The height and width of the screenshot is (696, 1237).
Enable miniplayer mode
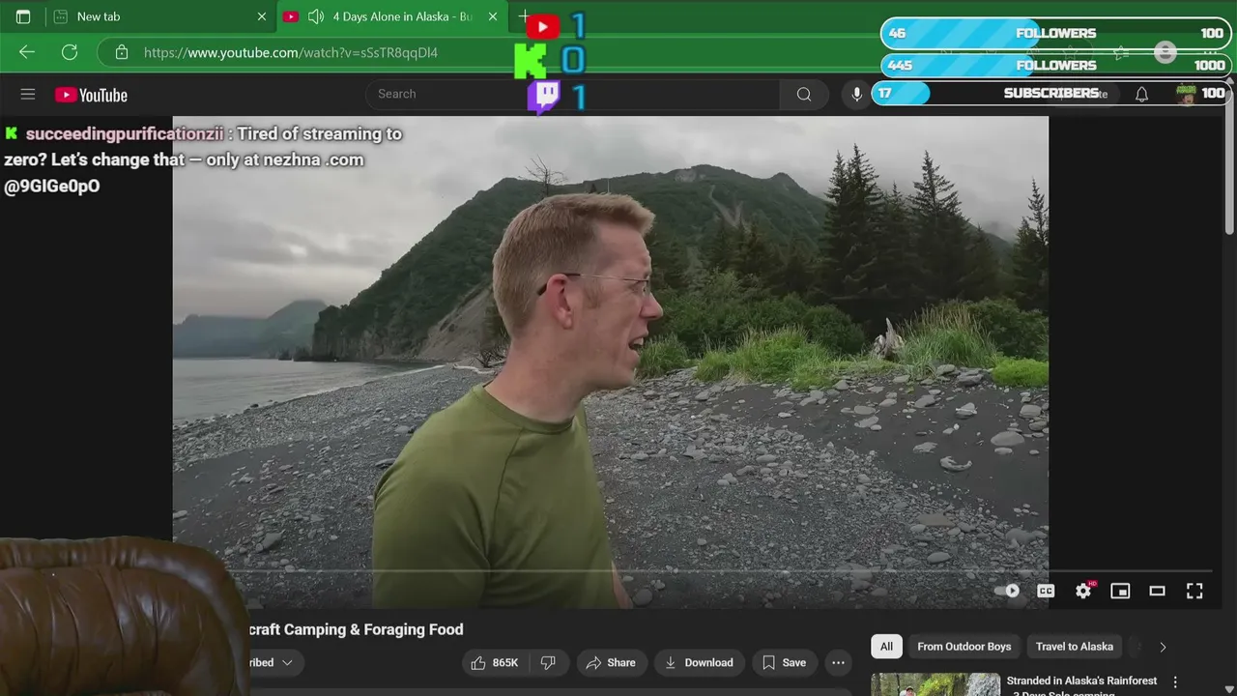click(x=1120, y=591)
